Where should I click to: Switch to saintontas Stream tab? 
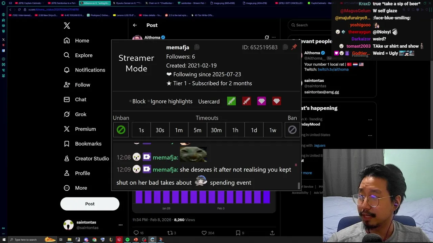(x=191, y=3)
